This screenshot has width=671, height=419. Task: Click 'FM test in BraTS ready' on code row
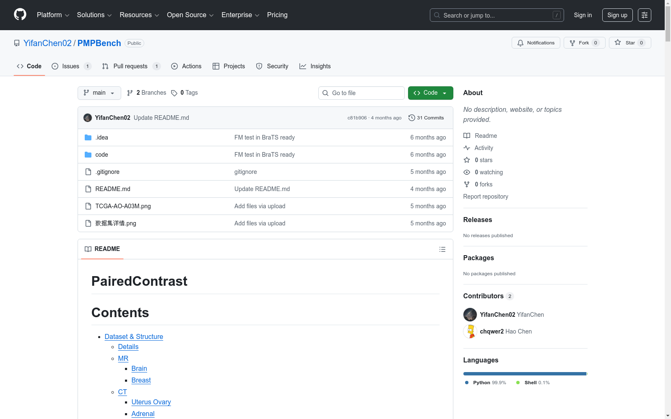265,155
